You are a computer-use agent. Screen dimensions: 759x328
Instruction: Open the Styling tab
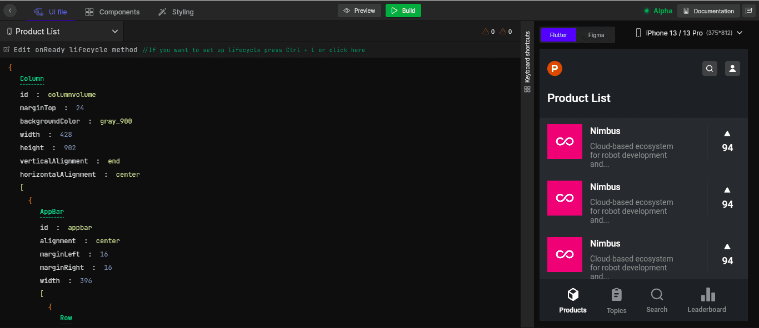tap(176, 12)
